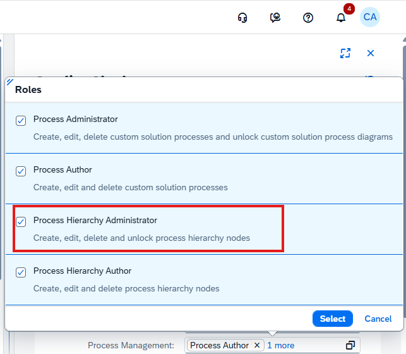
Task: Select the Process Hierarchy Author list row
Action: [x=204, y=279]
